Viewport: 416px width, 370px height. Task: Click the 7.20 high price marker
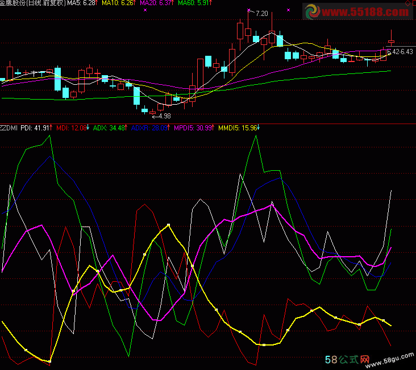tap(261, 13)
